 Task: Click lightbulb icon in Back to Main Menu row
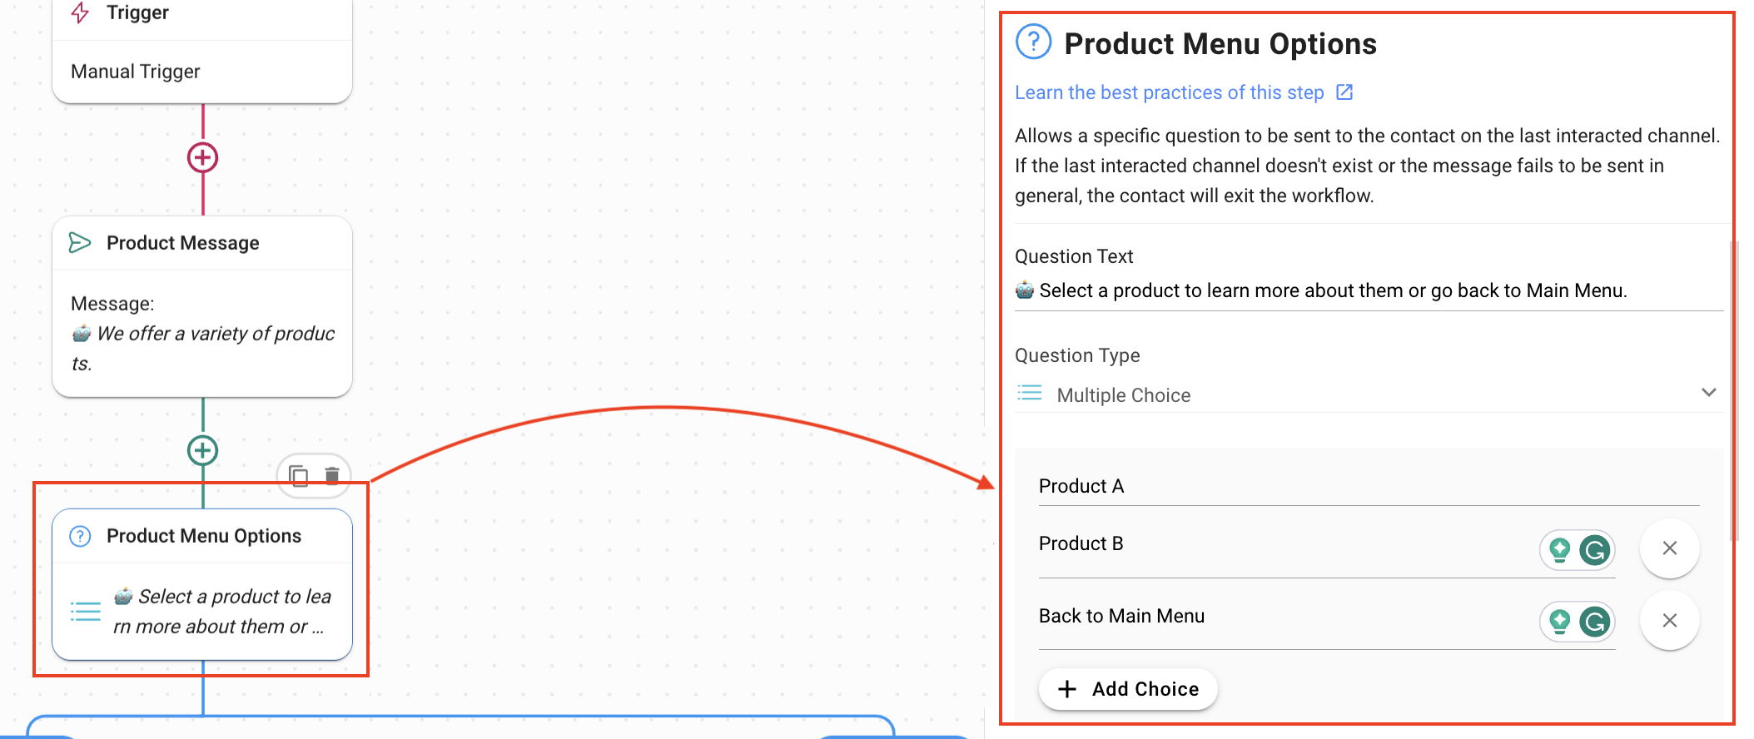pyautogui.click(x=1559, y=622)
